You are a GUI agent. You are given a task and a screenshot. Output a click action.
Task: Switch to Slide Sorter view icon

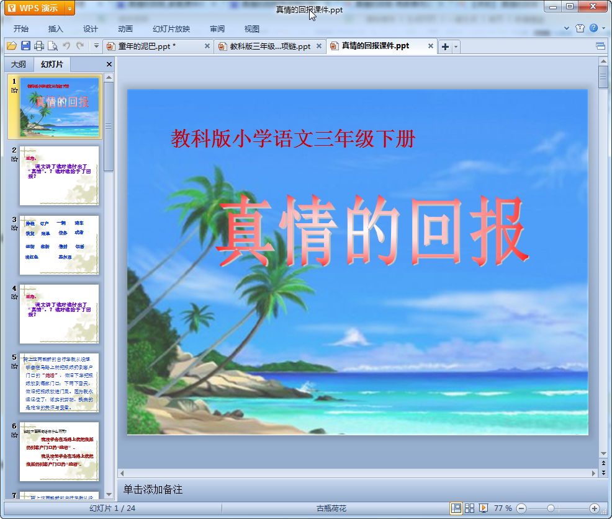[x=469, y=508]
